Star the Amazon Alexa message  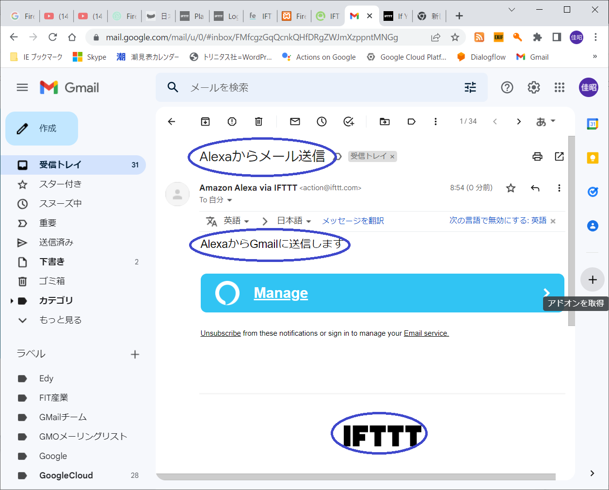coord(511,188)
